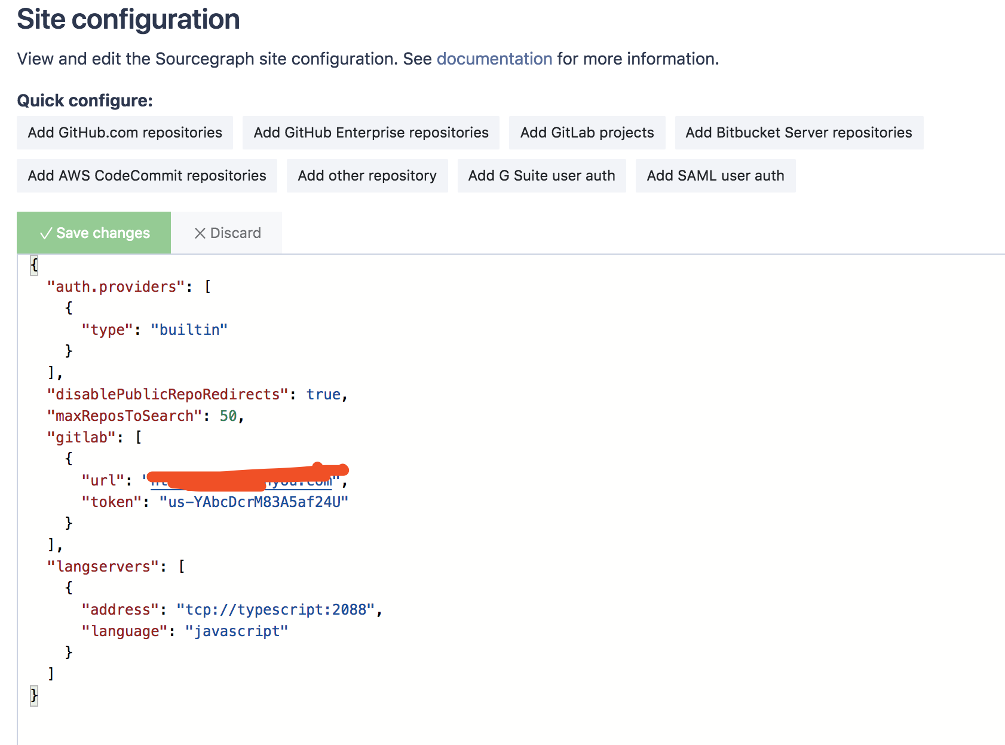The image size is (1005, 745).
Task: Click the "javascript" value
Action: [x=237, y=631]
